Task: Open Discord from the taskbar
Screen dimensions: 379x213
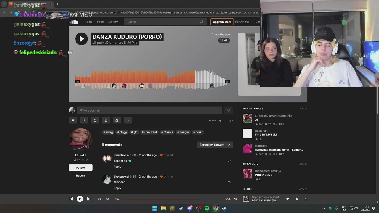Action: tap(189, 208)
